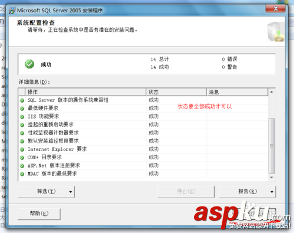Click the details list scroll down arrow
The image size is (294, 233).
pos(272,178)
